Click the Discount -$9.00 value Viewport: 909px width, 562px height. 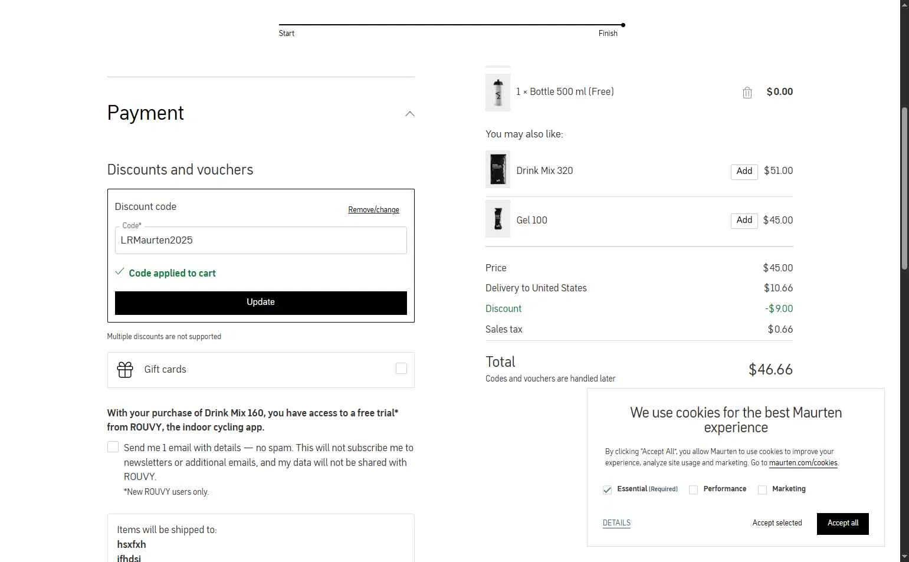click(x=779, y=308)
